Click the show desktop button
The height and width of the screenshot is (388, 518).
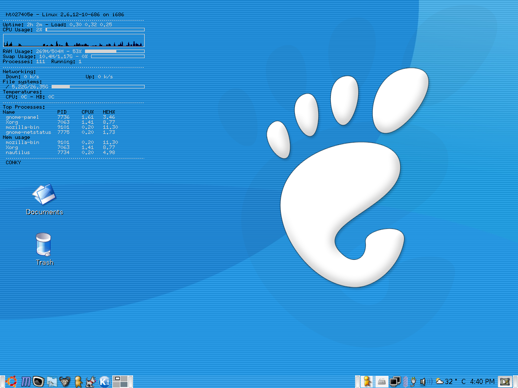point(505,382)
